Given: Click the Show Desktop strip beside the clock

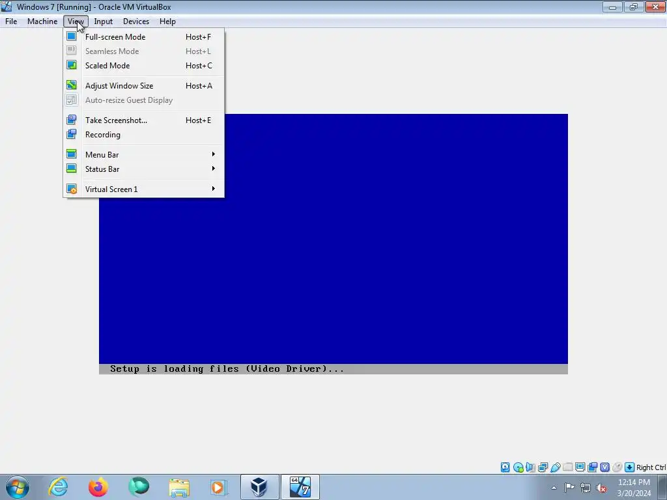Looking at the screenshot, I should [x=664, y=487].
